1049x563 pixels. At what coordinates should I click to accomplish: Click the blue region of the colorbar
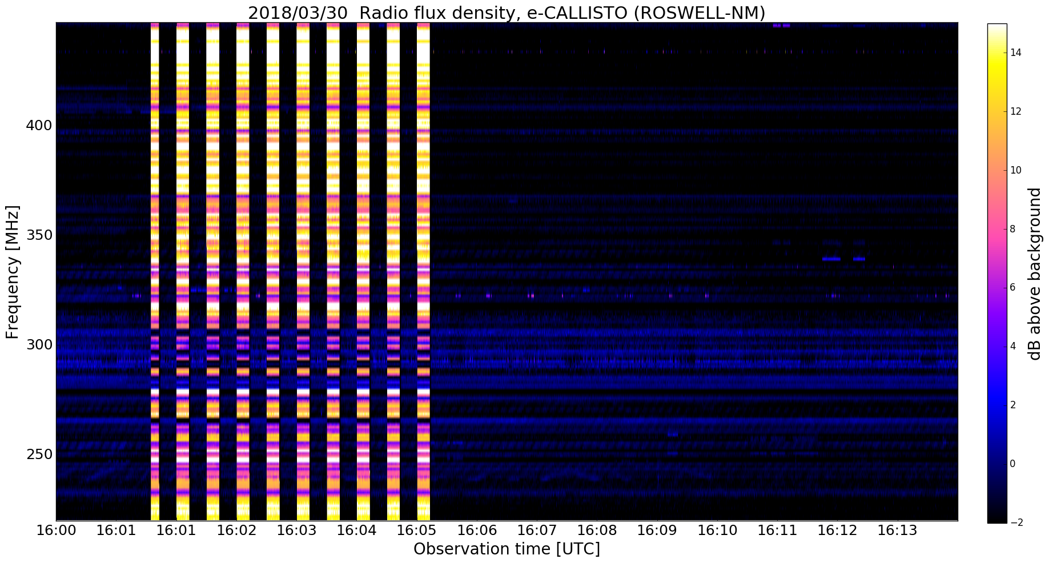[996, 394]
